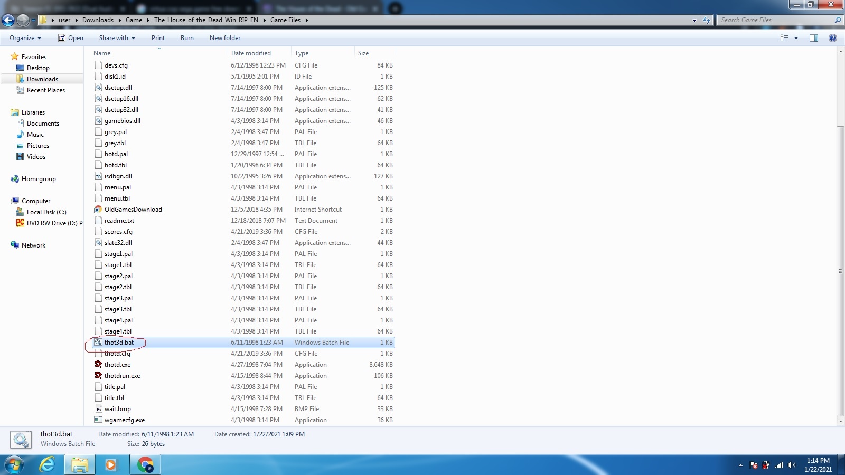Open Windows Media Player taskbar icon

pos(111,465)
